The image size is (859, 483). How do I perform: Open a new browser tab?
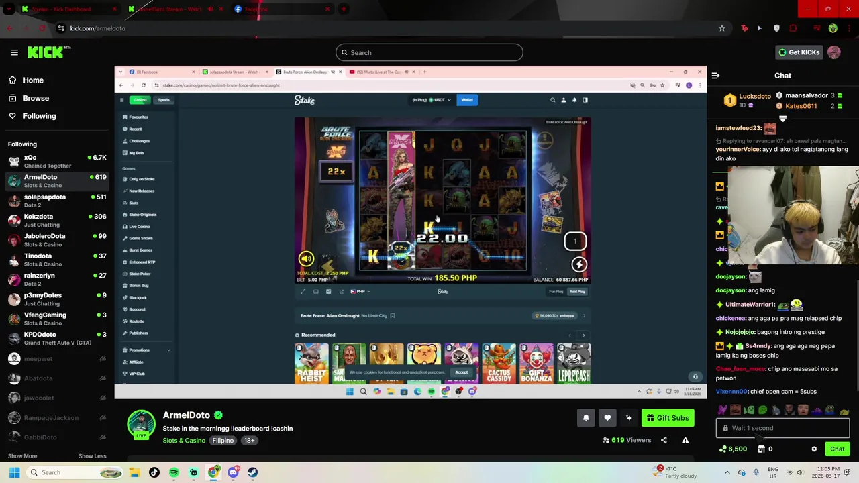[x=344, y=9]
